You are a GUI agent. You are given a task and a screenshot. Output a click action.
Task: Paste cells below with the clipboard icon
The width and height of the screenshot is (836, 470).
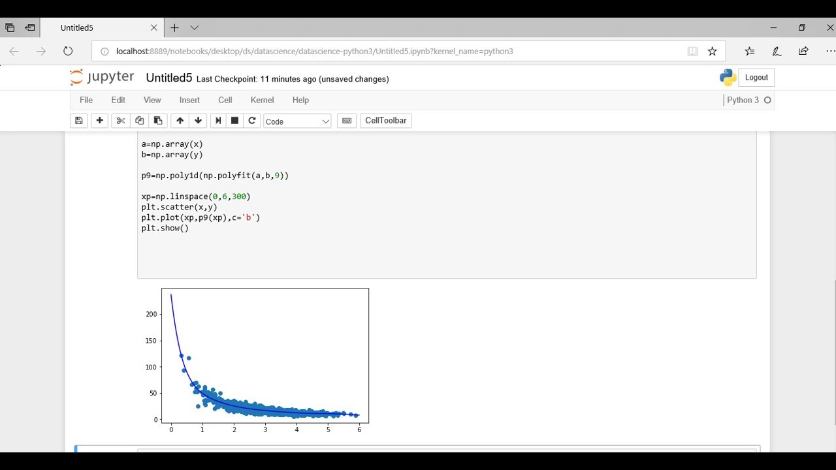pos(158,121)
